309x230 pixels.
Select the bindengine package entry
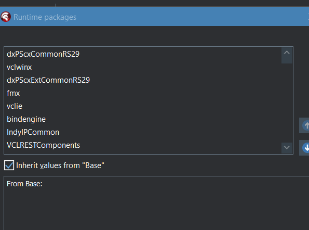(26, 119)
